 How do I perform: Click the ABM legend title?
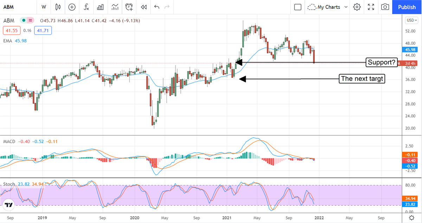pyautogui.click(x=9, y=21)
